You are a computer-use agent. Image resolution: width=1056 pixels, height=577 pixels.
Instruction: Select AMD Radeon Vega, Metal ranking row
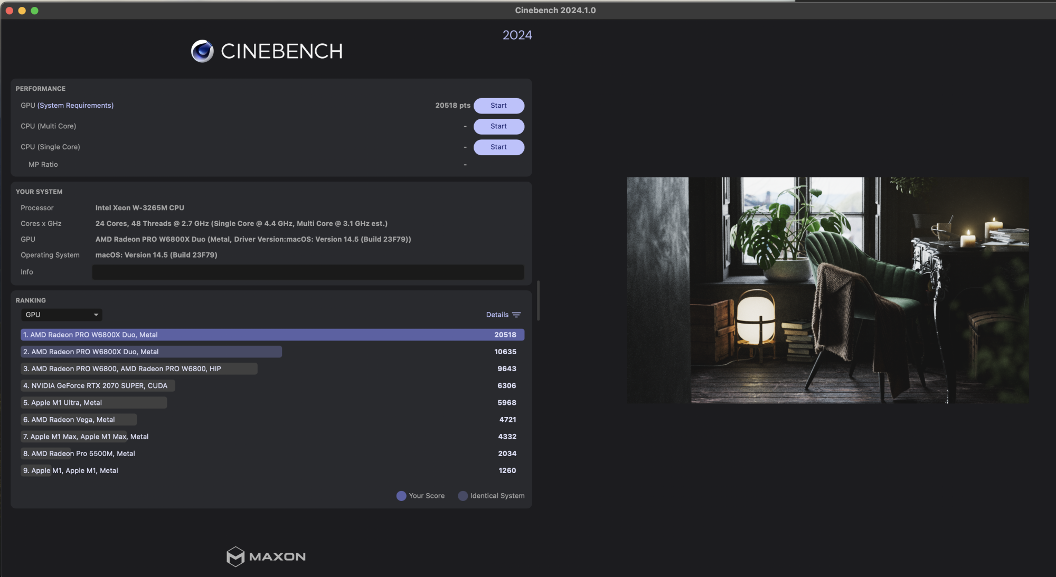click(x=272, y=420)
